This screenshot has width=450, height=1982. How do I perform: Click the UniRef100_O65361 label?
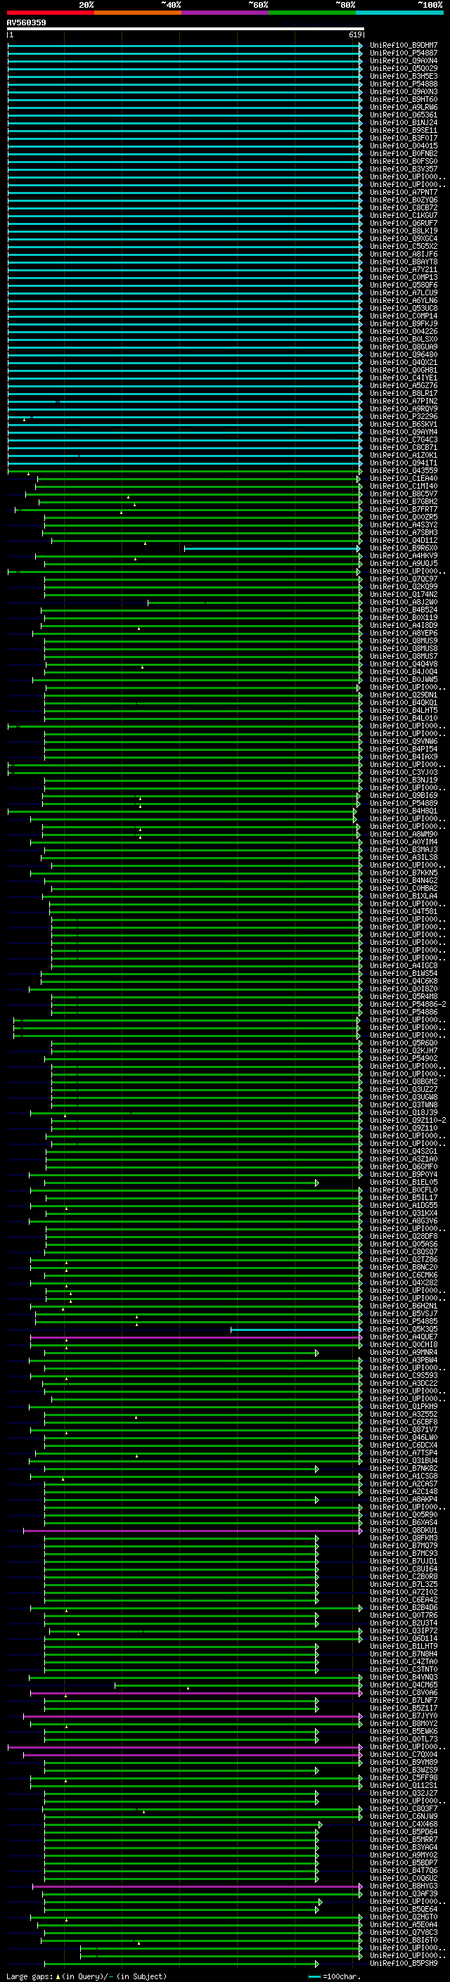tap(404, 115)
